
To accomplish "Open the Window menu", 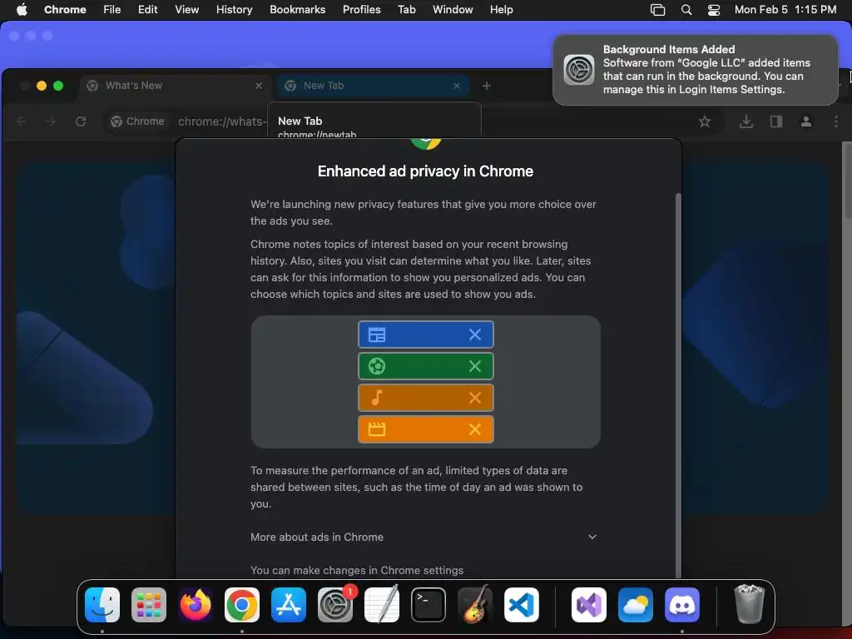I will pyautogui.click(x=453, y=10).
